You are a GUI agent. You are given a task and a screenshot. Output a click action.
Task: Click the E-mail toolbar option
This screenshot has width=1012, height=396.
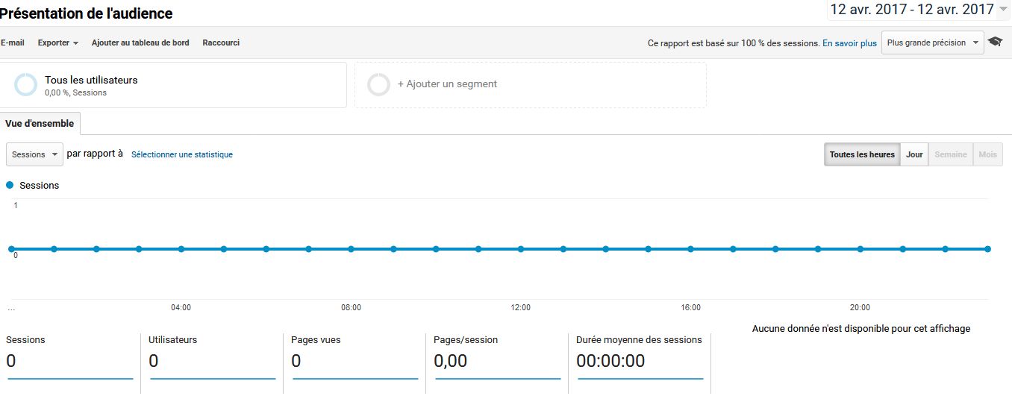13,43
